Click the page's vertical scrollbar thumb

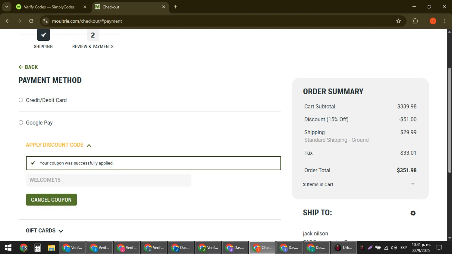click(x=450, y=121)
